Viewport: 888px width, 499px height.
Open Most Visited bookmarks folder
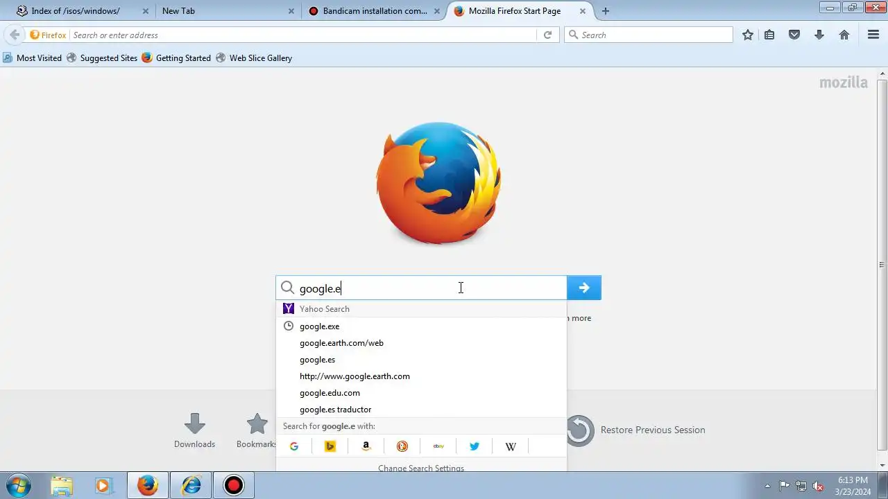tap(32, 58)
